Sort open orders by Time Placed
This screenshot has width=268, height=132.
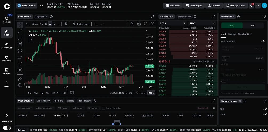coord(61,115)
